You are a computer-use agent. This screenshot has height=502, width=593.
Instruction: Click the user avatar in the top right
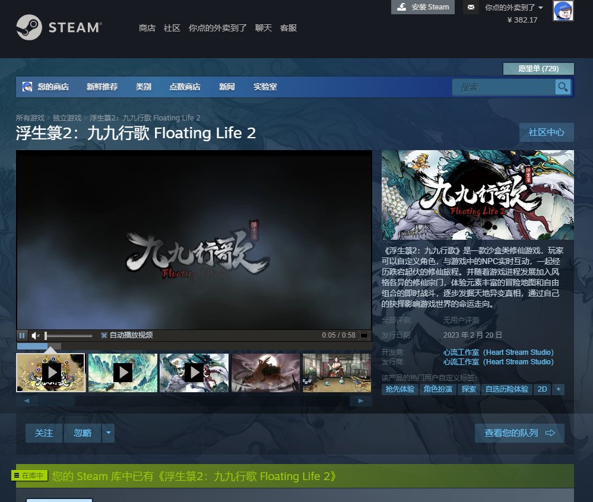(563, 11)
